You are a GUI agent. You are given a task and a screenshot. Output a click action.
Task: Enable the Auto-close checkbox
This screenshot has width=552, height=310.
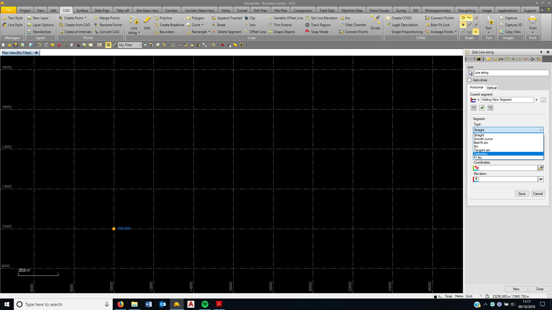click(469, 80)
